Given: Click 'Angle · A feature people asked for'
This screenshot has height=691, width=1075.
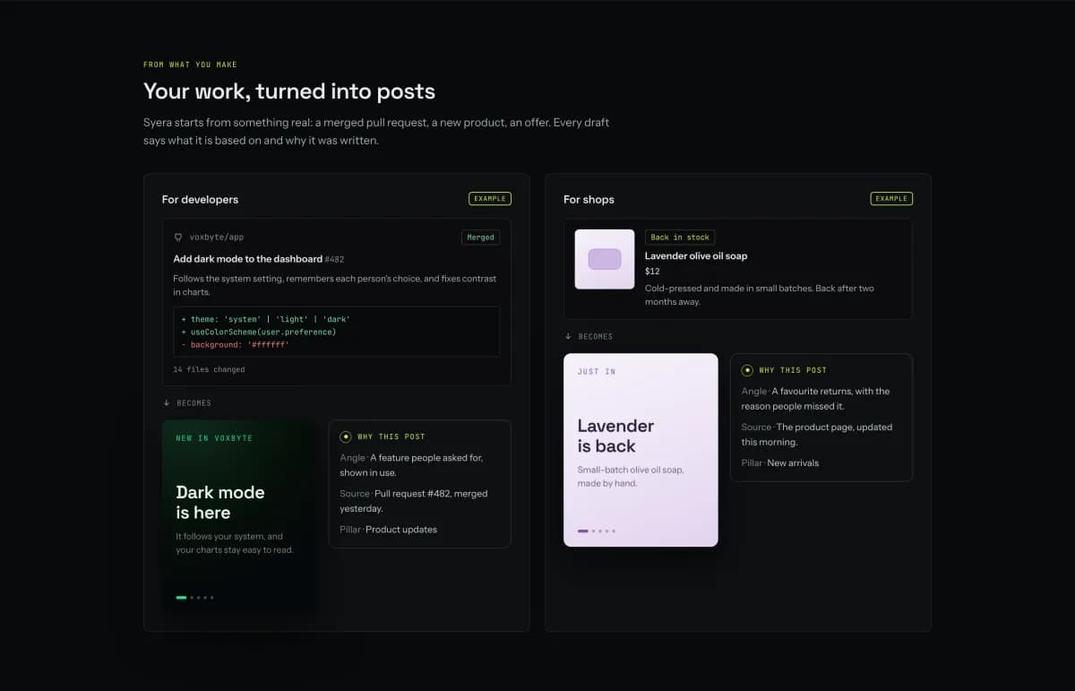Looking at the screenshot, I should [x=411, y=465].
